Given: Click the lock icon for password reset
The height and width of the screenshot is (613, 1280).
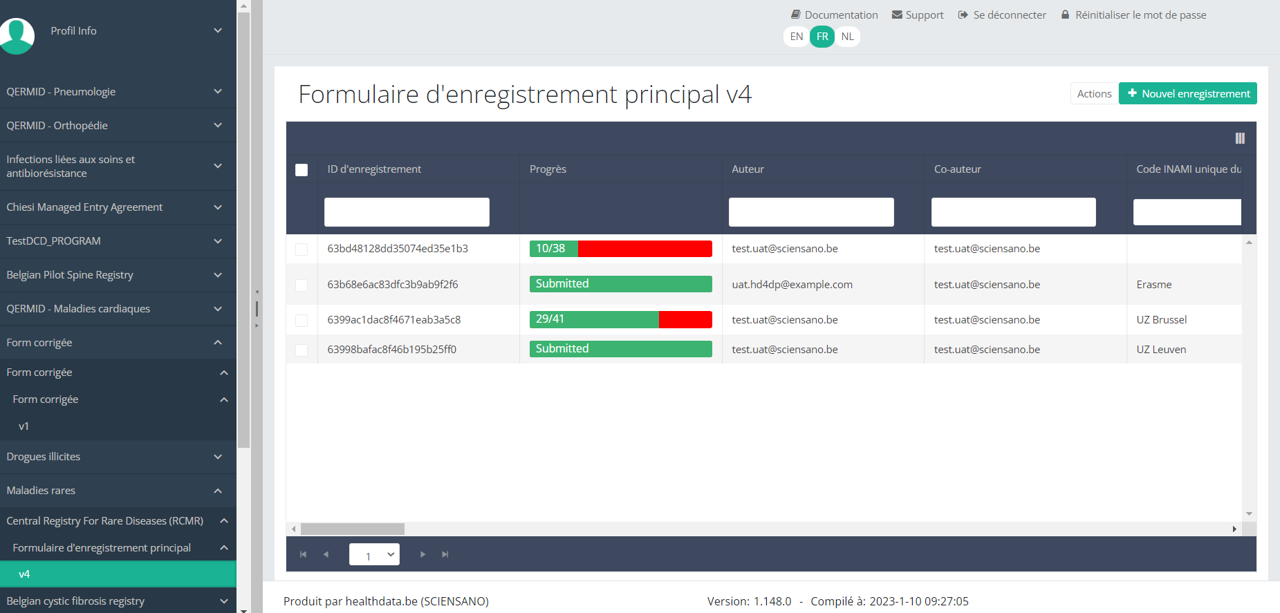Looking at the screenshot, I should 1065,15.
